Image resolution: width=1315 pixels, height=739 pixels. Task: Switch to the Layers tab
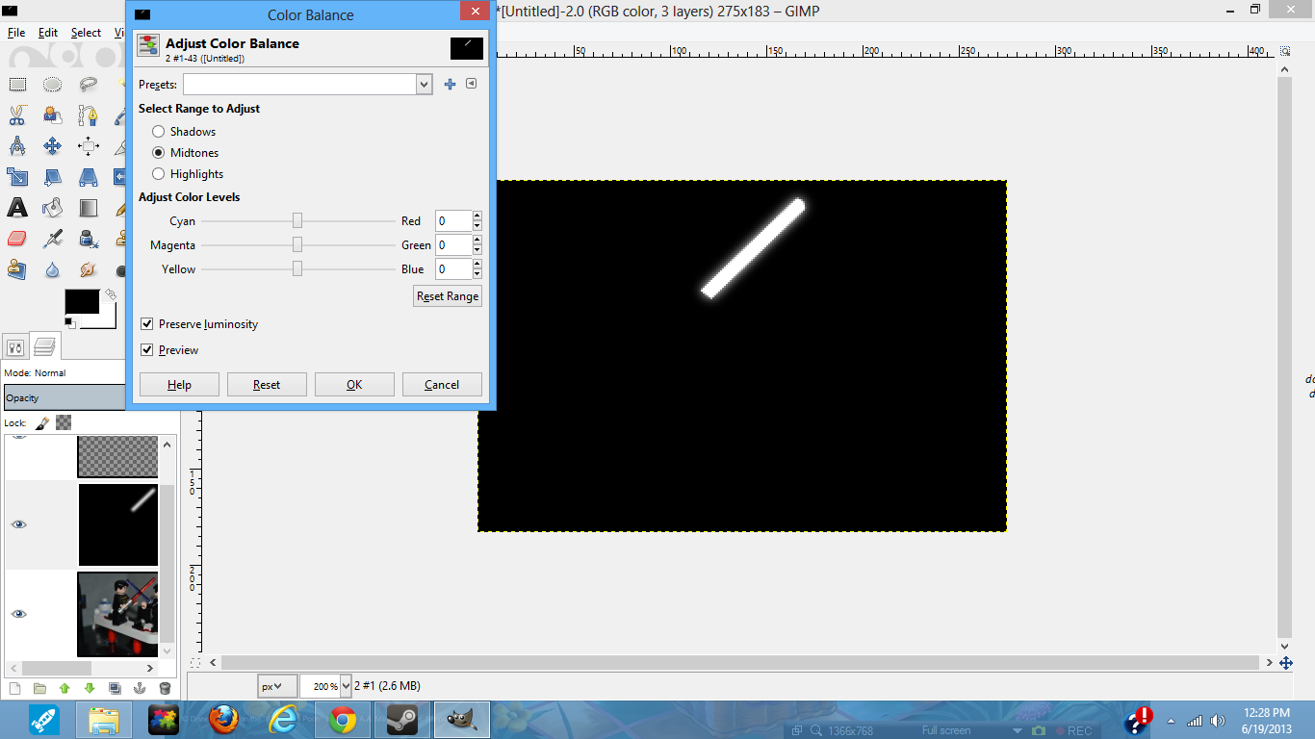click(x=44, y=345)
